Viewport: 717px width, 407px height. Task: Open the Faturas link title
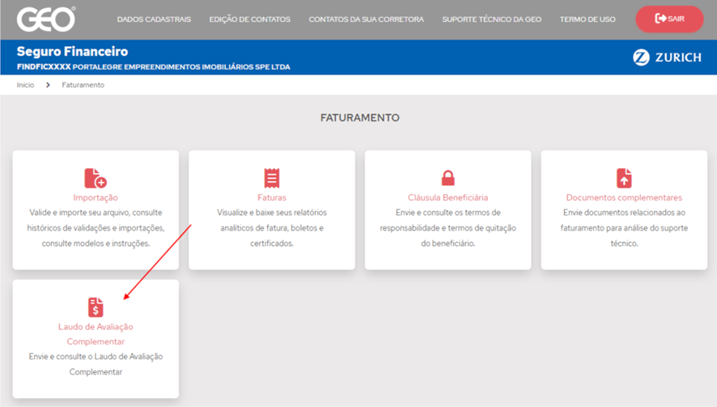[272, 197]
